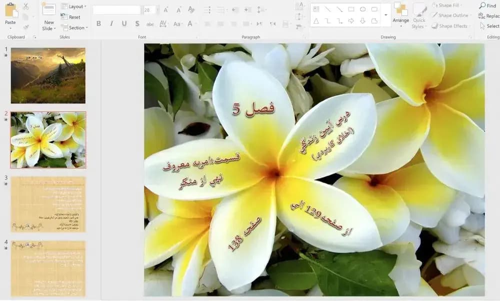Click the Bullets list icon
500x301 pixels.
pos(207,10)
